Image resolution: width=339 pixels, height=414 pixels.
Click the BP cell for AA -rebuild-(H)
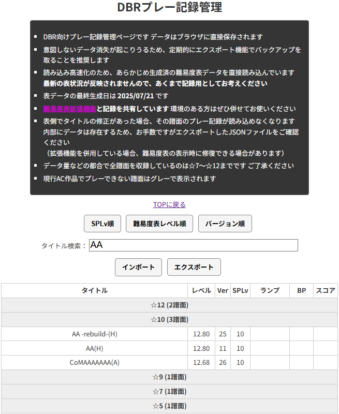click(302, 334)
